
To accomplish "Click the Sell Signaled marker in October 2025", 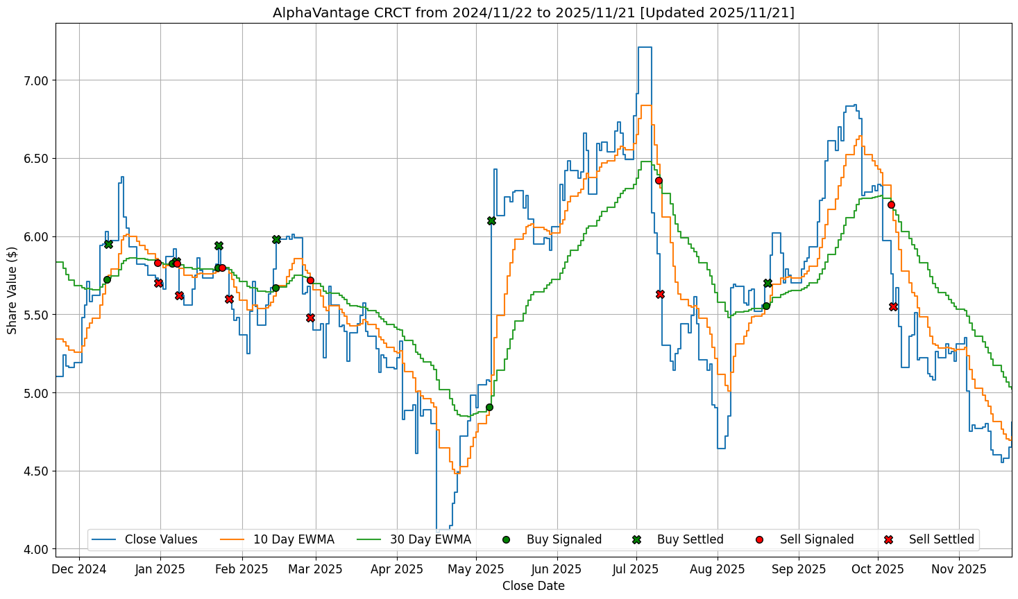I will click(x=891, y=205).
